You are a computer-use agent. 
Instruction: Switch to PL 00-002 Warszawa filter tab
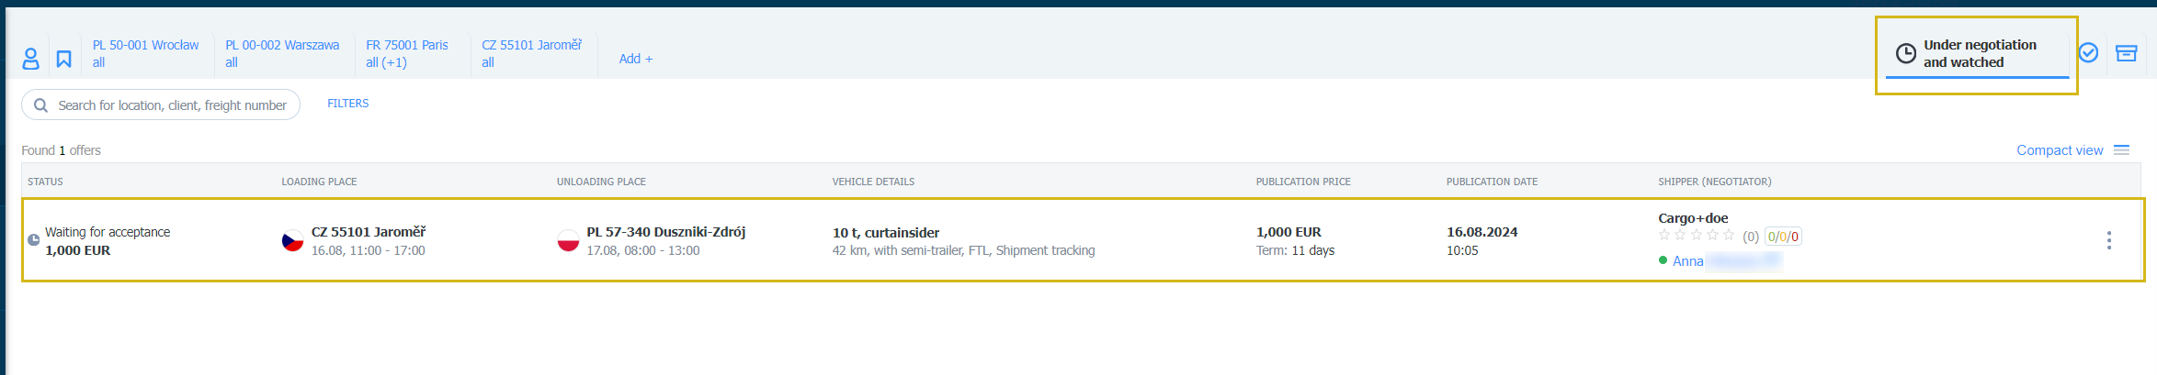tap(282, 54)
